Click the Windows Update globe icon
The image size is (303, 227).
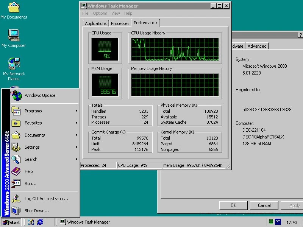coord(17,96)
